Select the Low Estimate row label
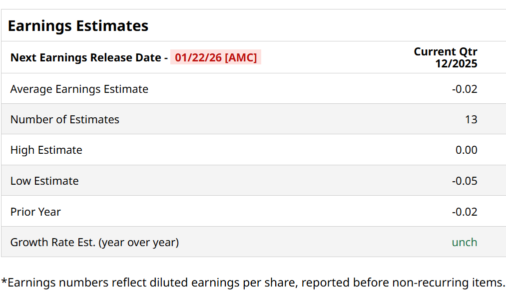Image resolution: width=506 pixels, height=308 pixels. 44,181
